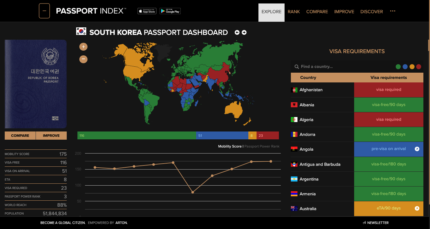Click the Afghanistan flag icon

tap(294, 90)
